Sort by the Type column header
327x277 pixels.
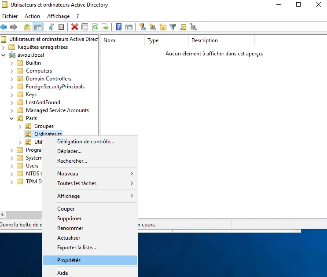coord(166,40)
